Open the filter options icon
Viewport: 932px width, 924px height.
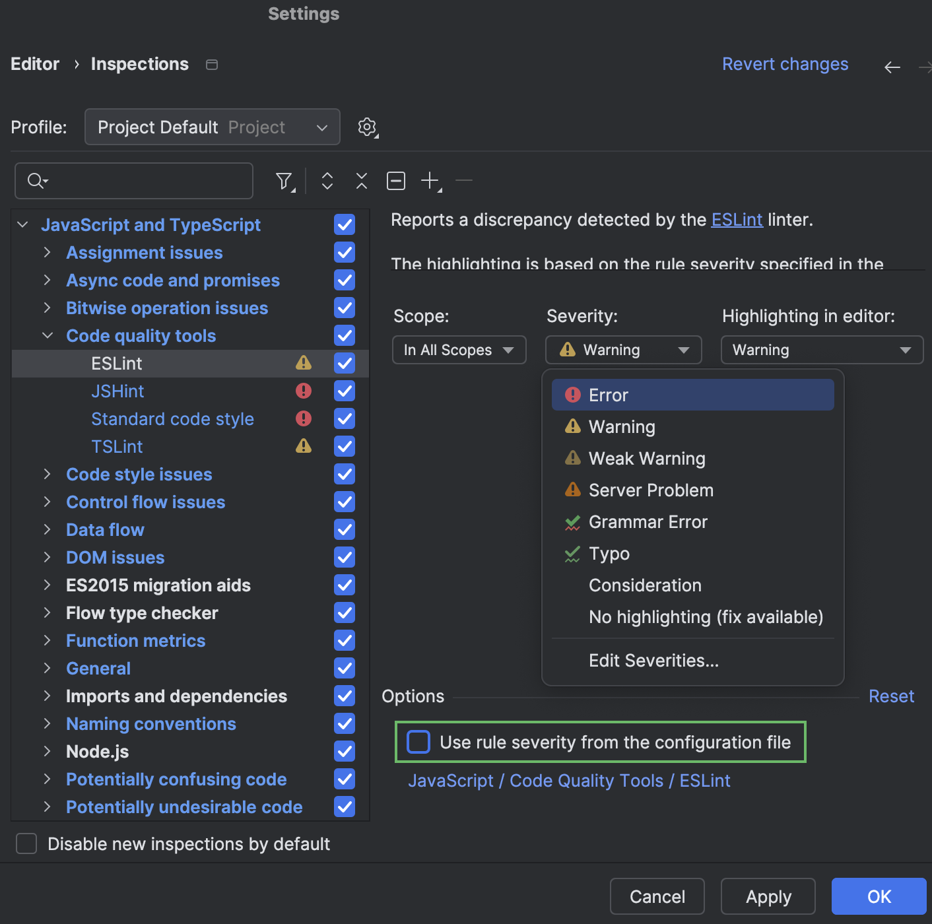283,180
